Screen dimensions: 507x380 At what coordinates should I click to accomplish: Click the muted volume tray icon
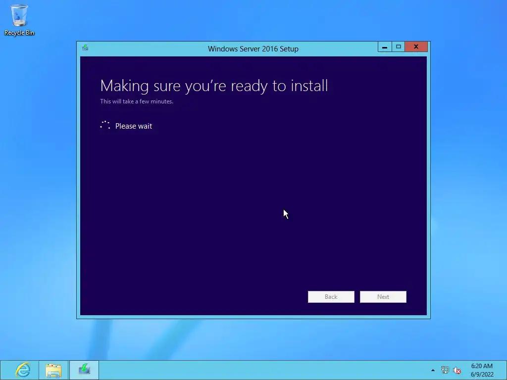point(457,370)
